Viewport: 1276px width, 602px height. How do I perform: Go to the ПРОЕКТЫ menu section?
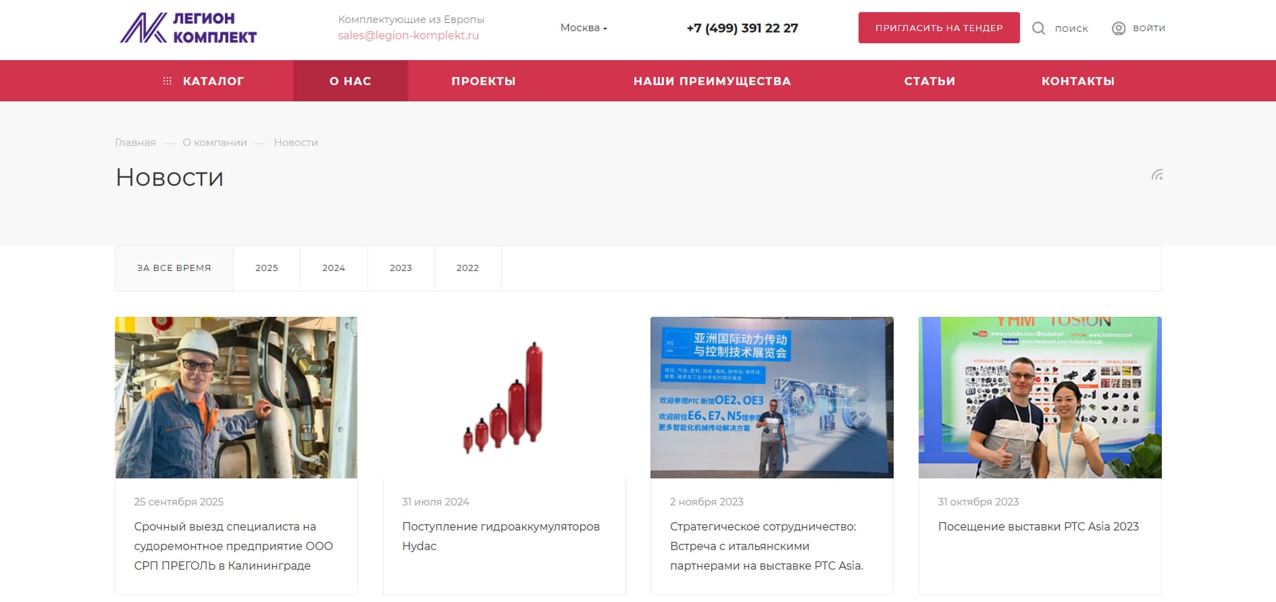483,81
